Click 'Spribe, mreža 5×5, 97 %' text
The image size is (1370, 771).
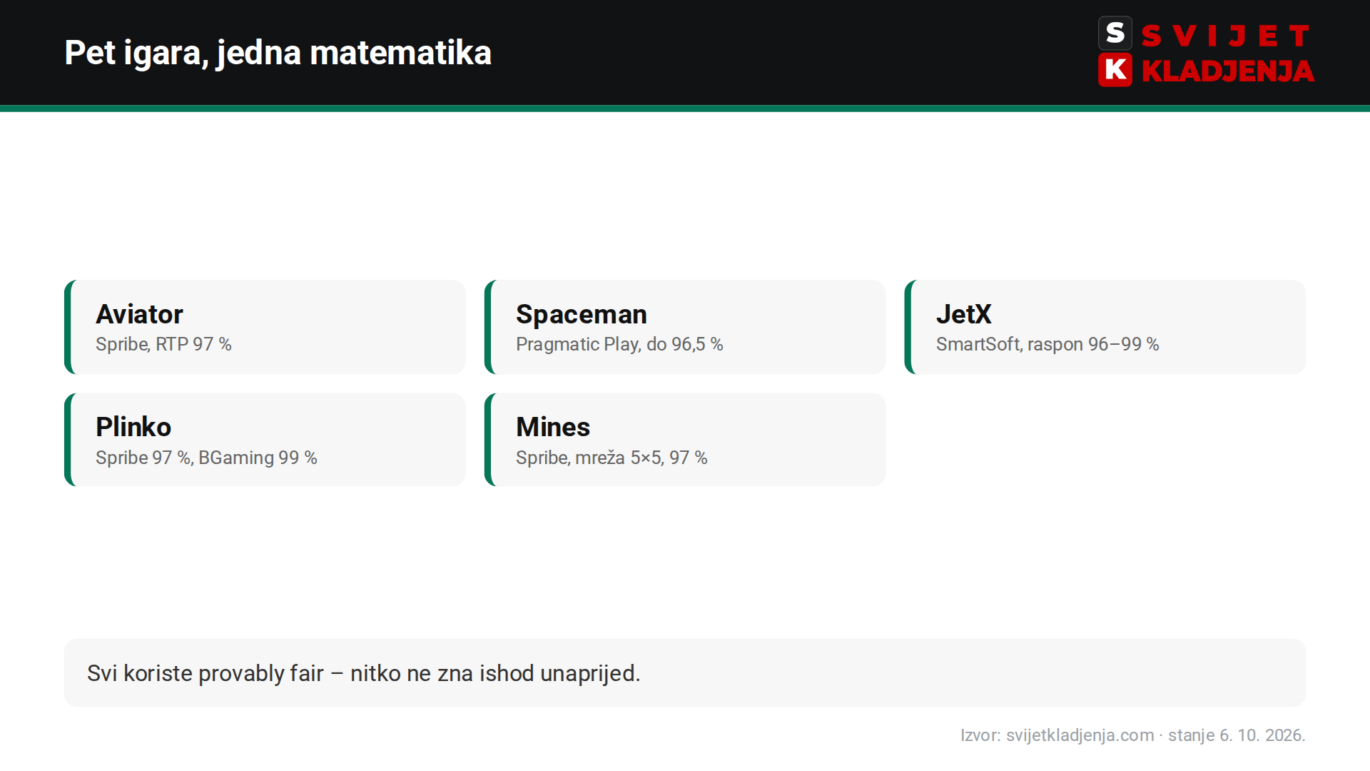612,458
